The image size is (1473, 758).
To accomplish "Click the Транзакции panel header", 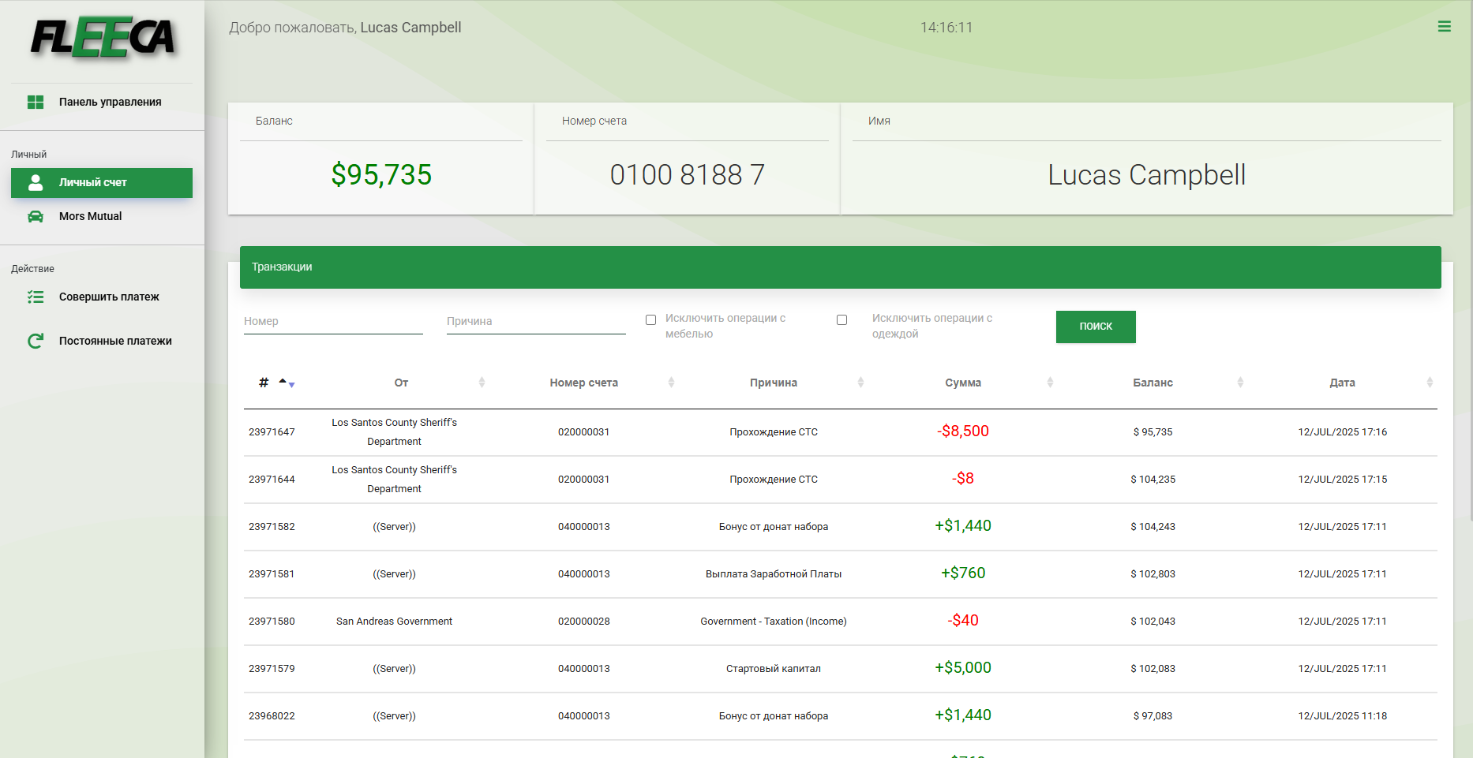I will (x=841, y=267).
